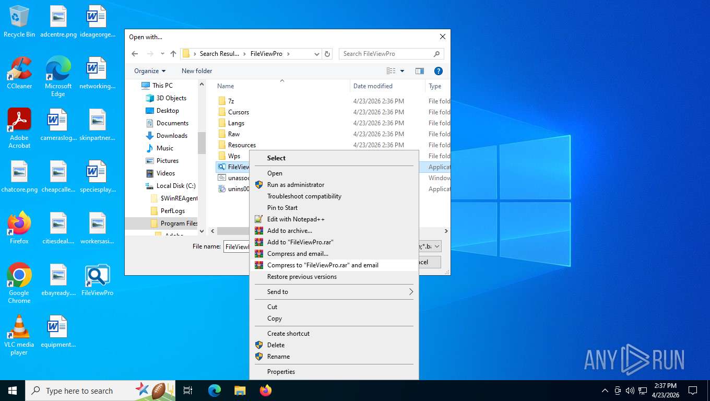Open Firefox on taskbar
The width and height of the screenshot is (710, 401).
coord(266,391)
